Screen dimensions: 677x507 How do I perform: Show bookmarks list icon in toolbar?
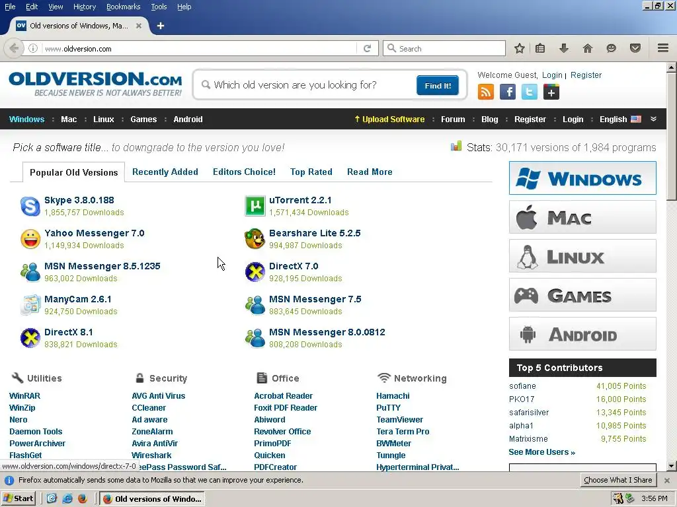click(540, 48)
